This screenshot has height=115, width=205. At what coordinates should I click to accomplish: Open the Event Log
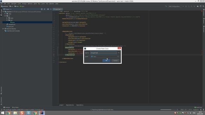pos(198,107)
